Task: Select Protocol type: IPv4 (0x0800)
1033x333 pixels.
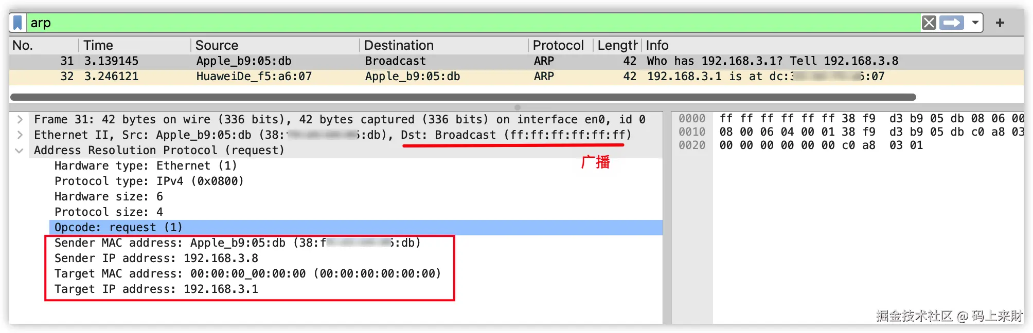Action: click(x=149, y=181)
